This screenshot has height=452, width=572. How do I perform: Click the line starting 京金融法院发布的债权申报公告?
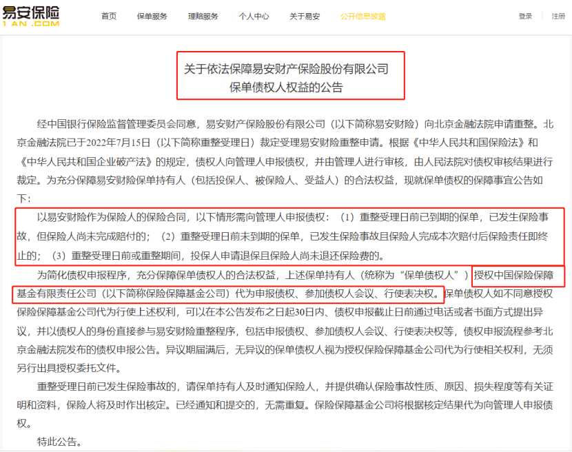click(285, 350)
